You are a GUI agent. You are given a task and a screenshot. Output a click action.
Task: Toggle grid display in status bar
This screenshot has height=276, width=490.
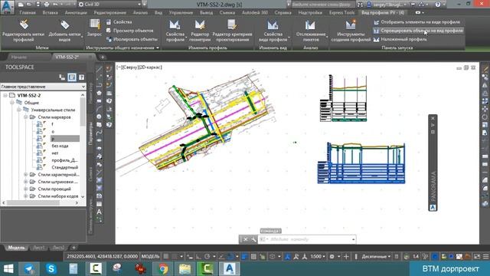(x=166, y=257)
